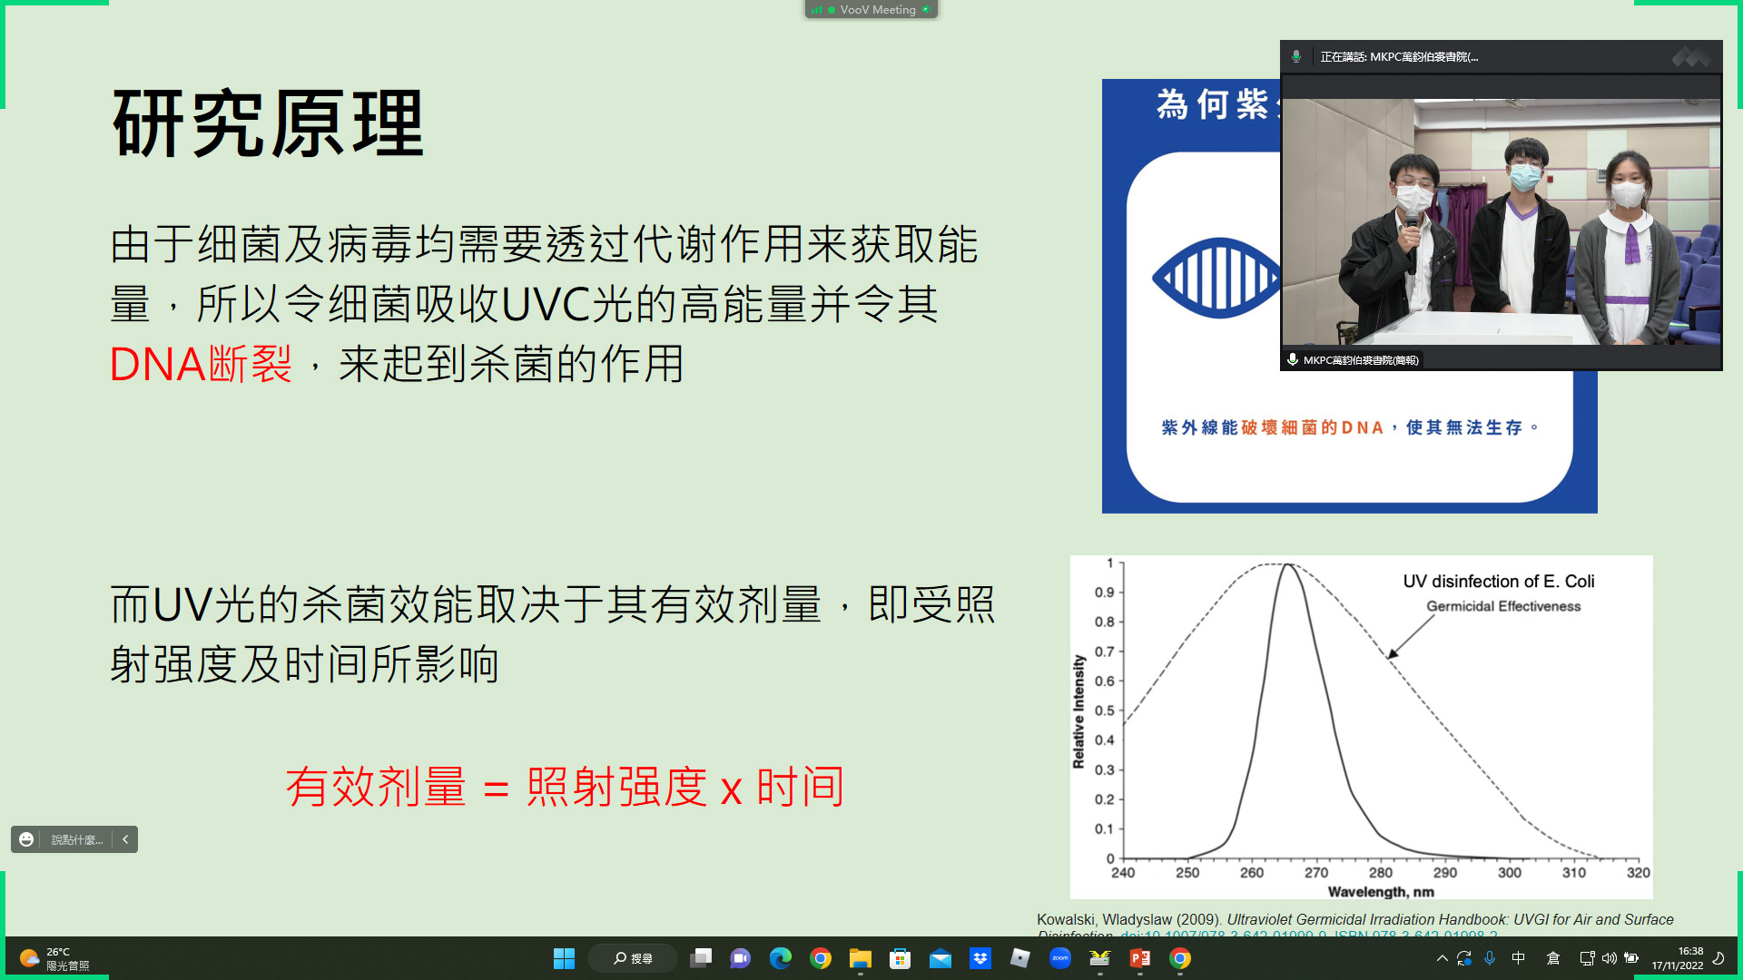Screen dimensions: 1743x980
Task: Open the taskbar search box
Action: 633,958
